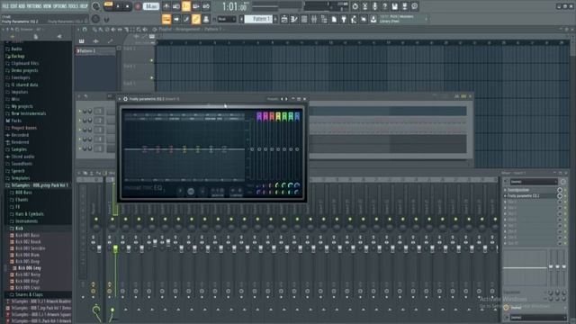Select next preset arrow in EQ window
This screenshot has width=576, height=324.
286,99
